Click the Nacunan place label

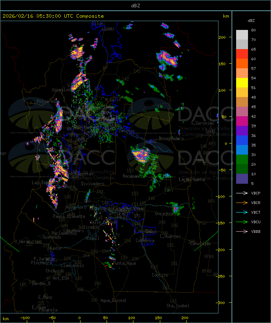click(131, 176)
